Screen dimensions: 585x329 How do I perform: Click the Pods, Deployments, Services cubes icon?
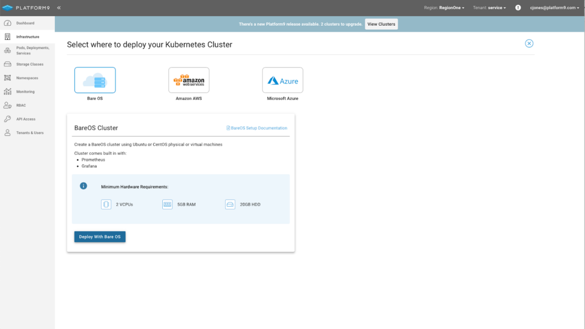pos(7,50)
